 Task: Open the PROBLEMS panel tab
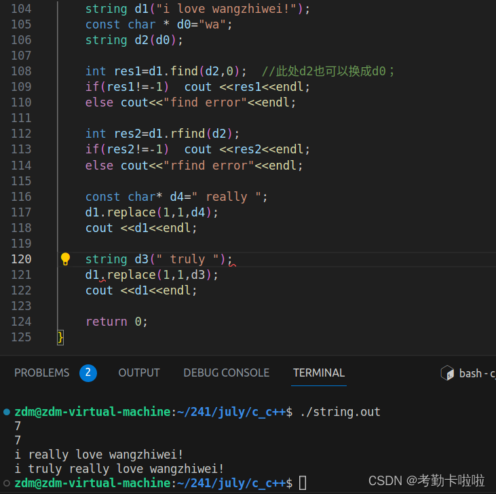42,373
